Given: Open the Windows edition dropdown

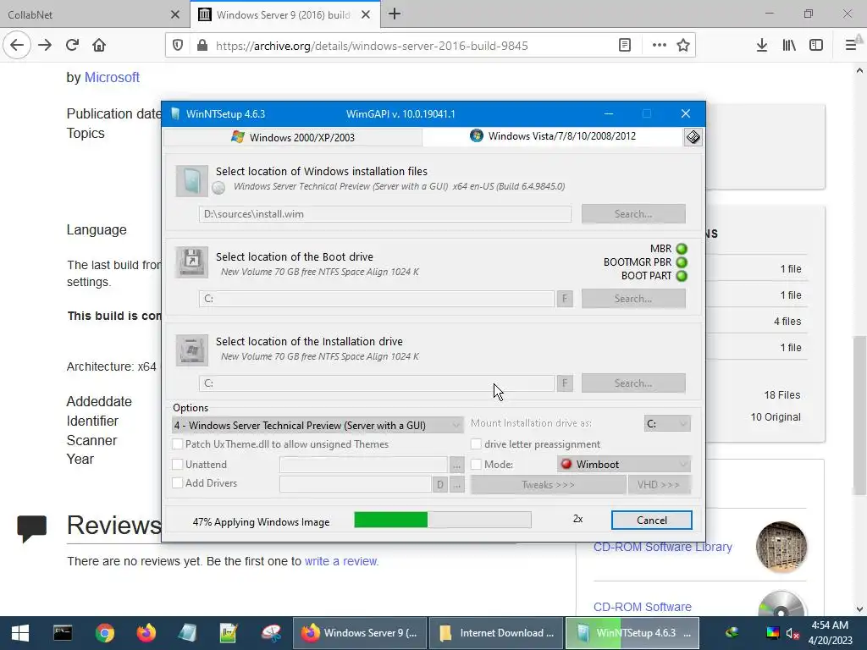Looking at the screenshot, I should 318,425.
